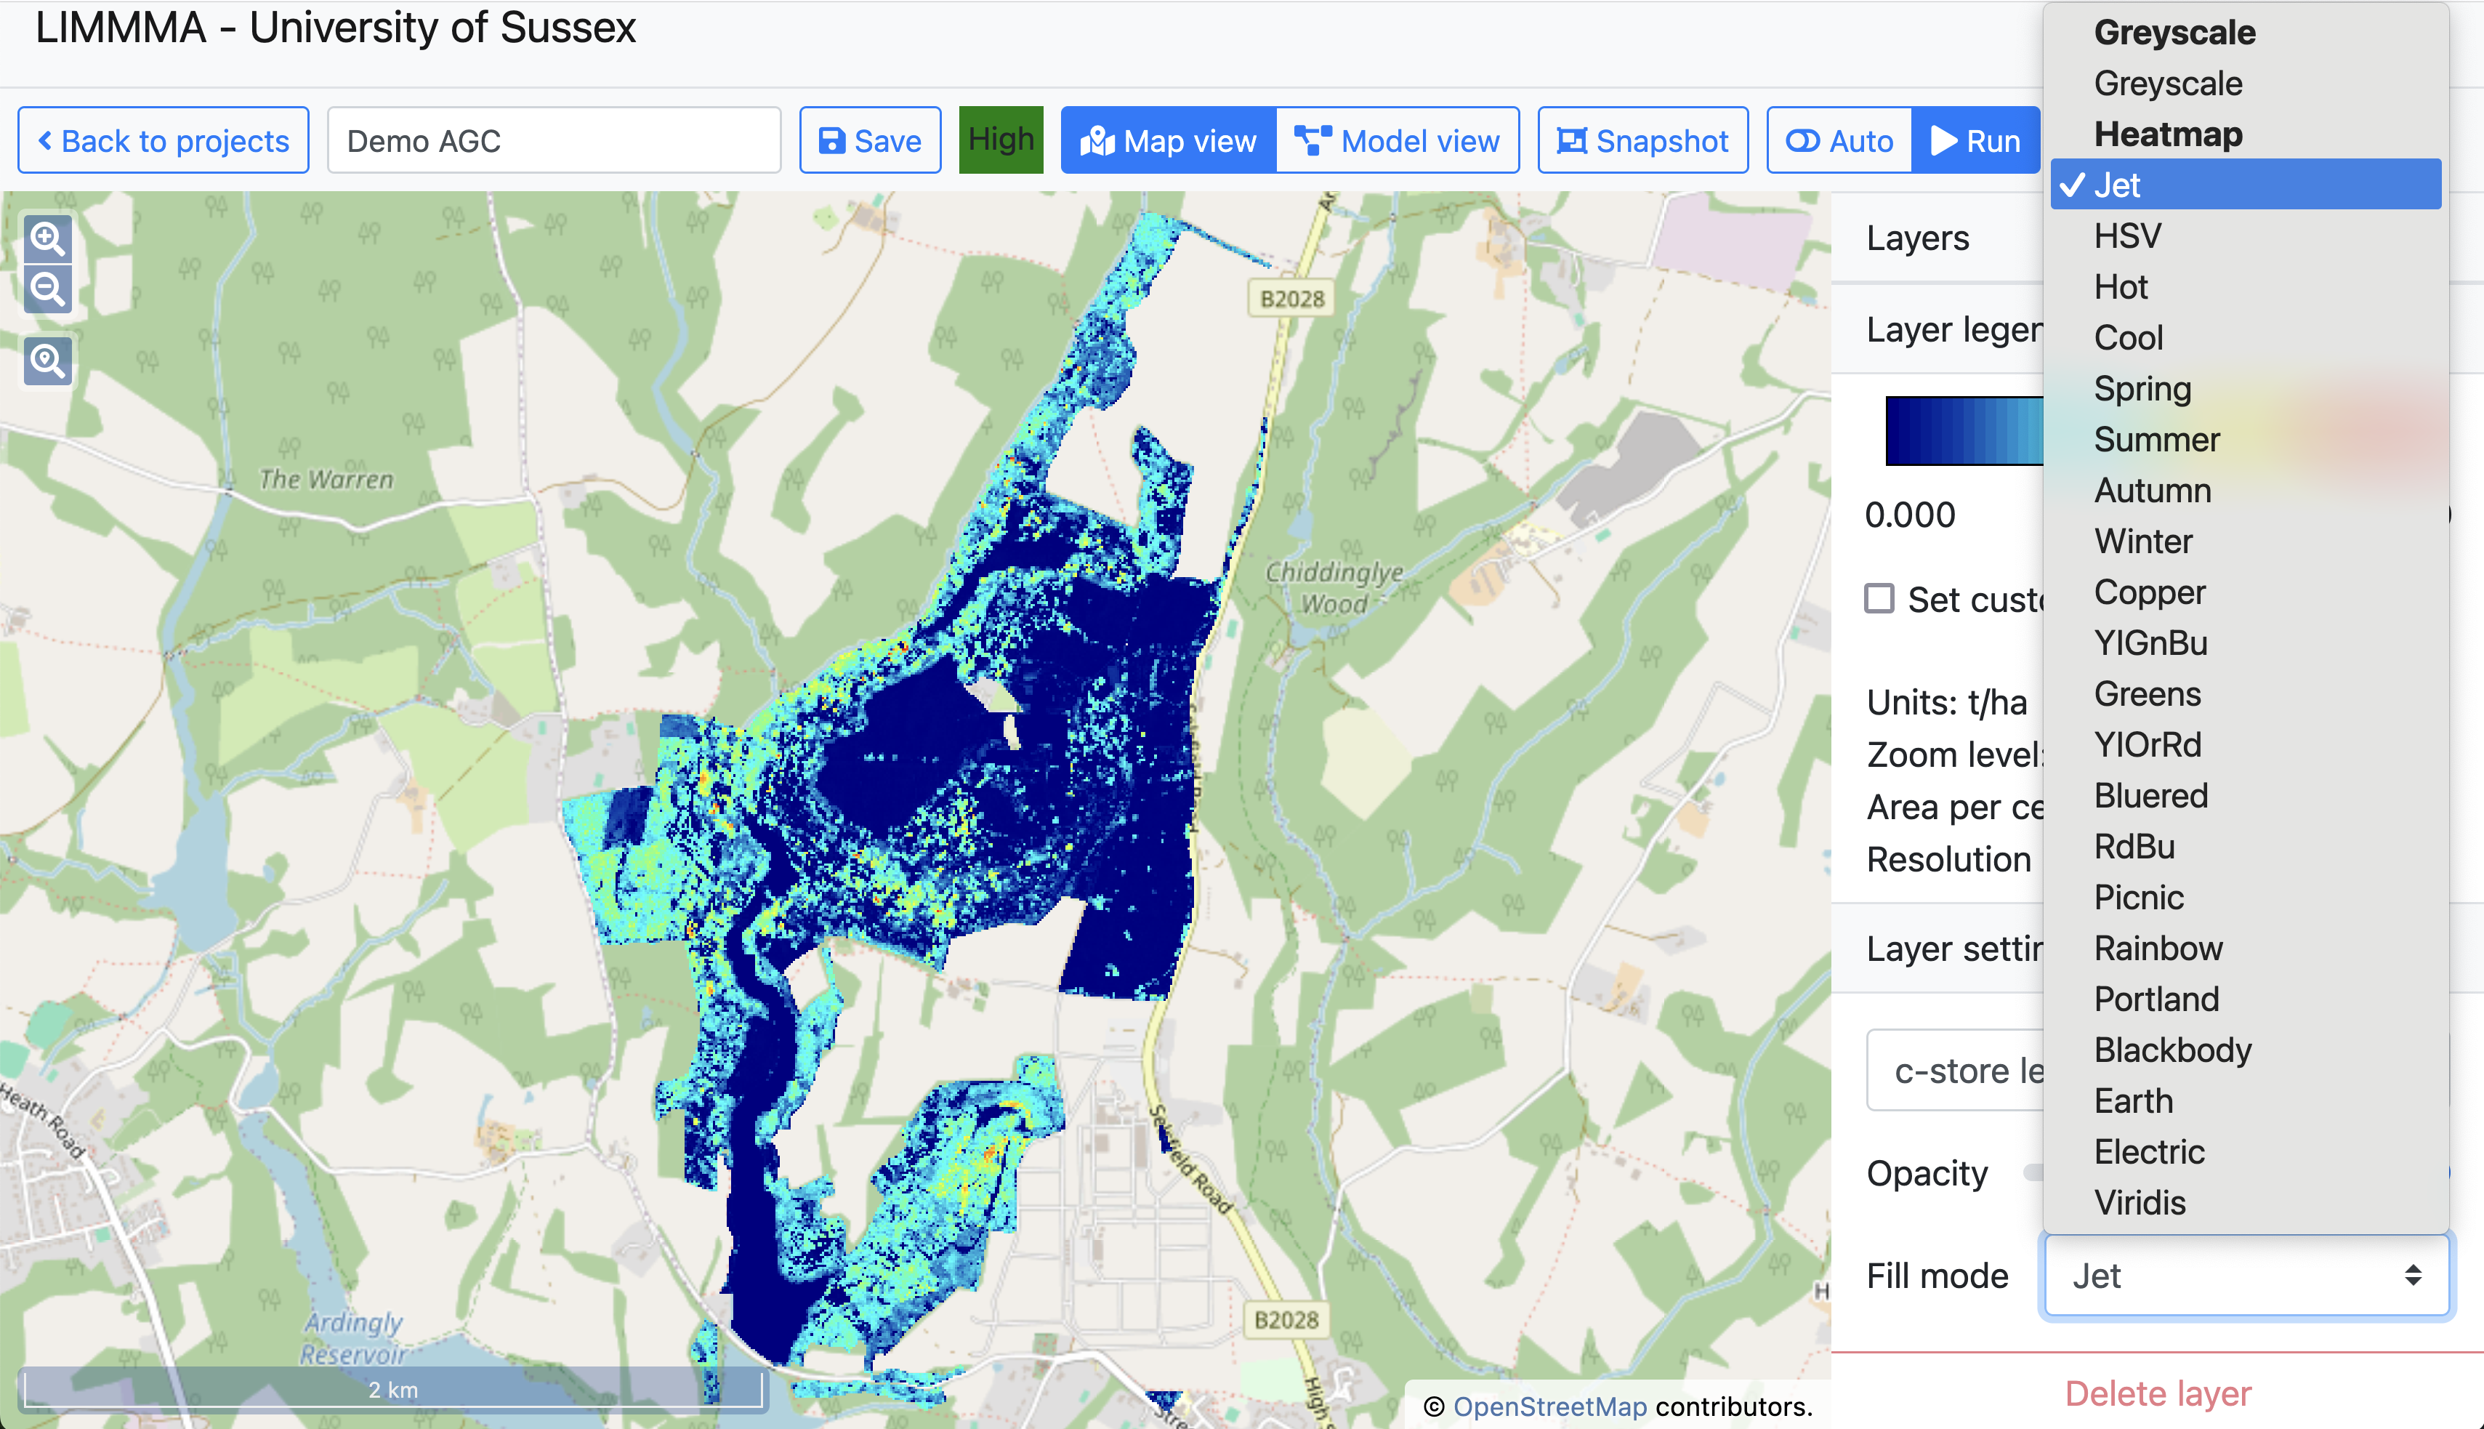Screen dimensions: 2484x1429
Task: Click the High quality indicator button
Action: tap(1001, 140)
